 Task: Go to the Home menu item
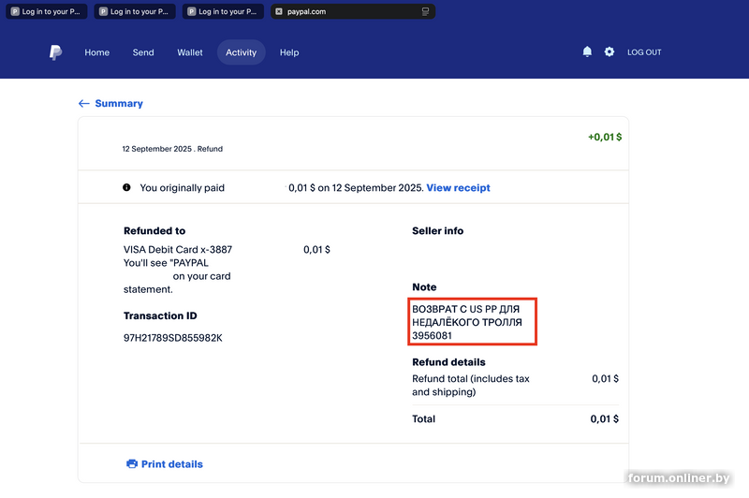tap(97, 52)
